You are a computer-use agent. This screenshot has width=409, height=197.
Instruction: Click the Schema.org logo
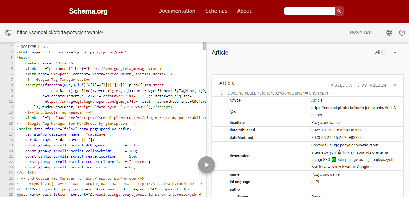88,11
